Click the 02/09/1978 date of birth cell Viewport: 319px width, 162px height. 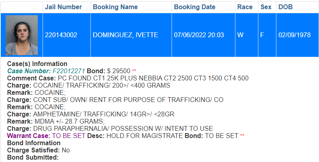297,35
